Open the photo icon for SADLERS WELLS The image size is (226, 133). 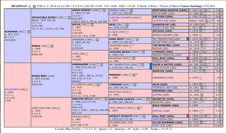pyautogui.click(x=106, y=99)
